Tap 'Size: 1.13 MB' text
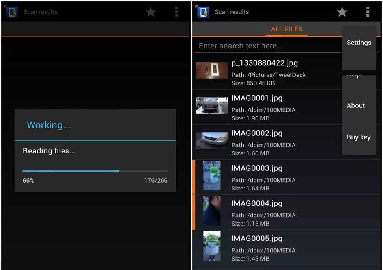This screenshot has width=383, height=270. click(250, 224)
